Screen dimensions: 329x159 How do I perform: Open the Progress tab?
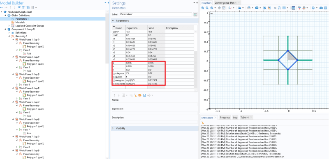point(225,117)
